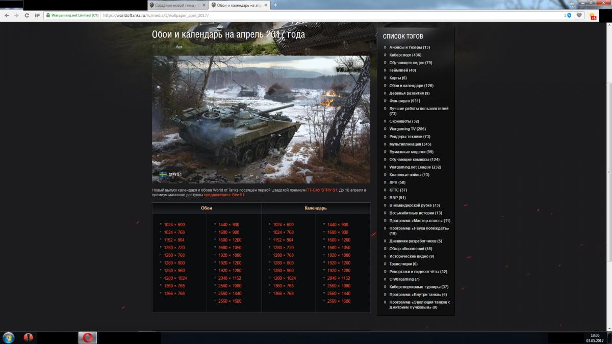Image resolution: width=612 pixels, height=344 pixels.
Task: Open the 'Анонсы и тизеры (13)' tag
Action: tap(410, 47)
